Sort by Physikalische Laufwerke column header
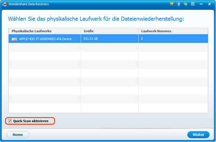 (45, 31)
